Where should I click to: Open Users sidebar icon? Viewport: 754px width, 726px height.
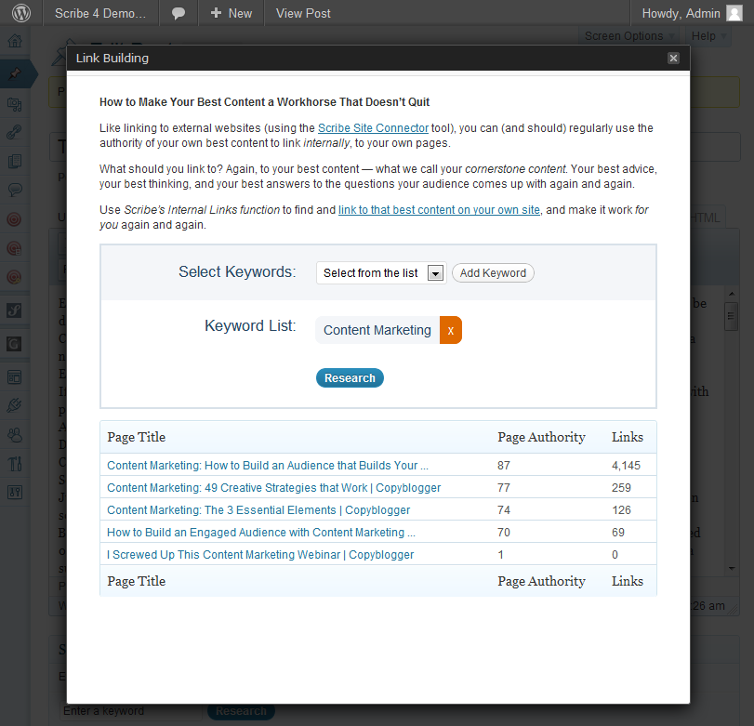point(15,435)
